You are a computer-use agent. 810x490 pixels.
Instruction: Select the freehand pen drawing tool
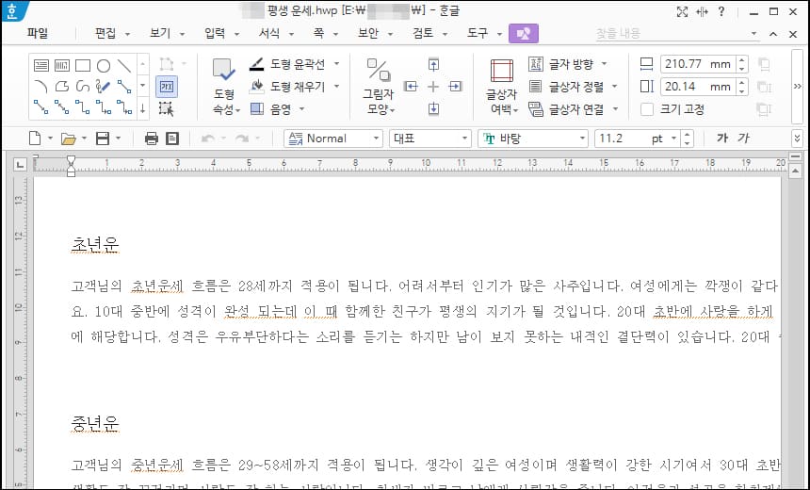[x=104, y=87]
